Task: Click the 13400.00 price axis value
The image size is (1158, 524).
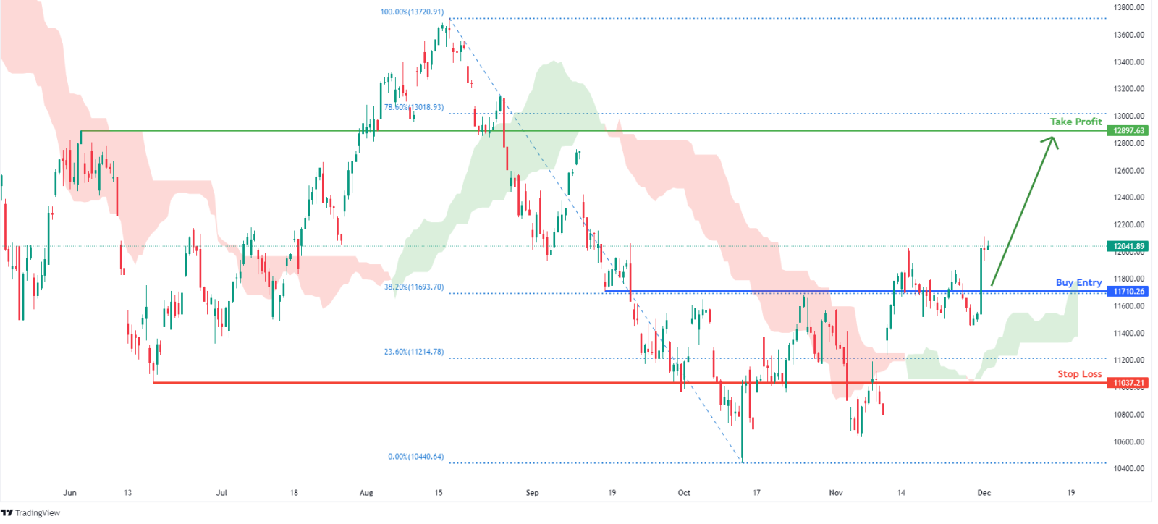Action: 1129,62
